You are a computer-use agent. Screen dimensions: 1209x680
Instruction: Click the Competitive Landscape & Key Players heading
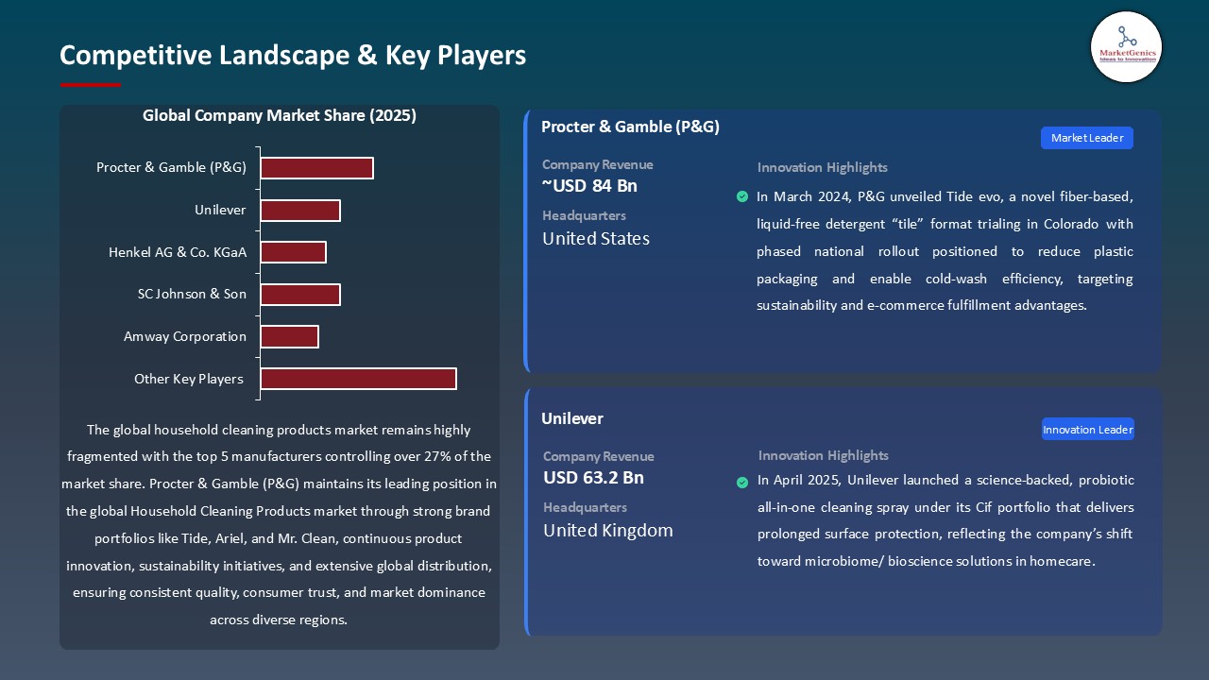293,56
